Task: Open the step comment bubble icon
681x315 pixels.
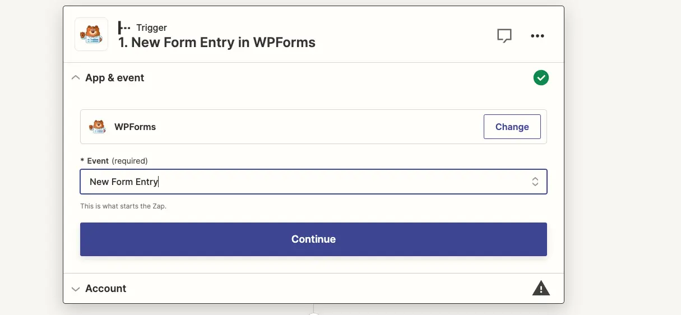Action: 504,36
